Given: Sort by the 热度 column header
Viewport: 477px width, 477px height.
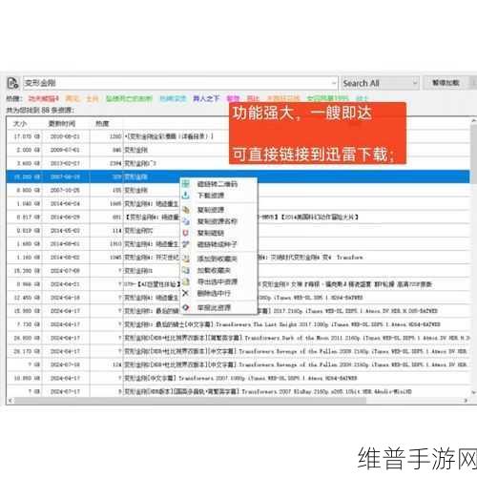Looking at the screenshot, I should 102,123.
